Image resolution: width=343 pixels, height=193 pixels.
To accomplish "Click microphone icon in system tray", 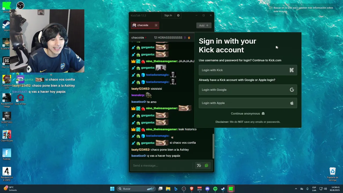I will pyautogui.click(x=307, y=189).
